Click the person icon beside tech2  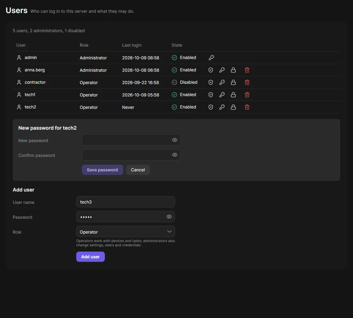coord(19,107)
